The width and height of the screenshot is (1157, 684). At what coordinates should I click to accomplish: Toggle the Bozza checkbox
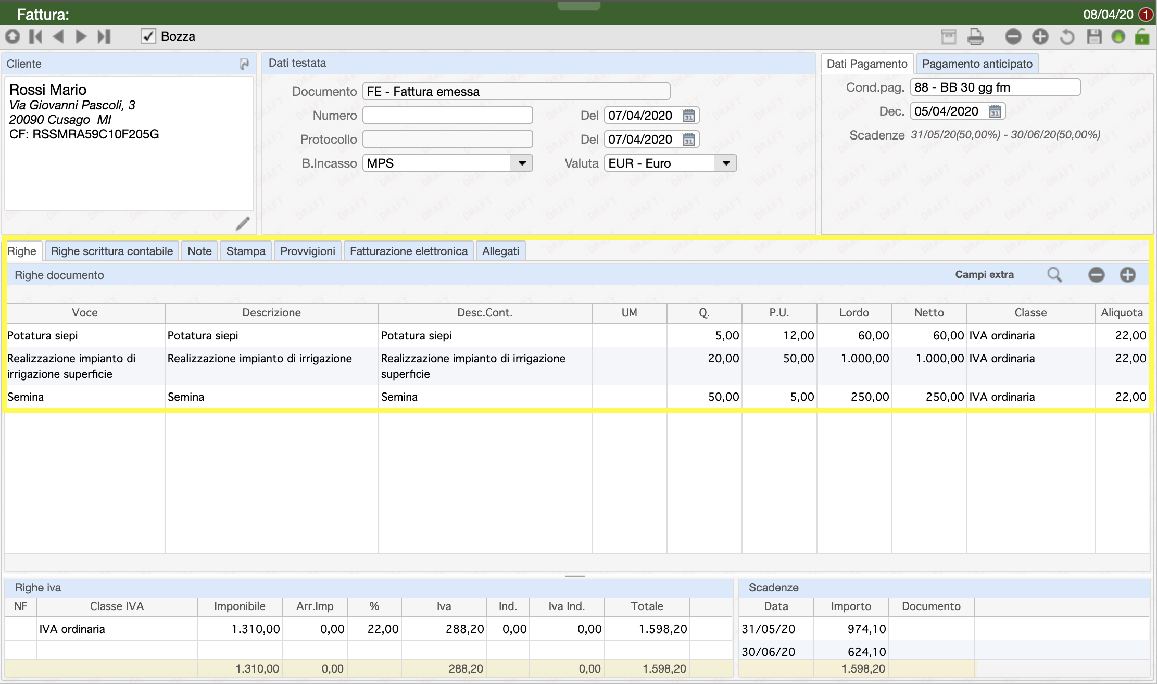coord(148,36)
